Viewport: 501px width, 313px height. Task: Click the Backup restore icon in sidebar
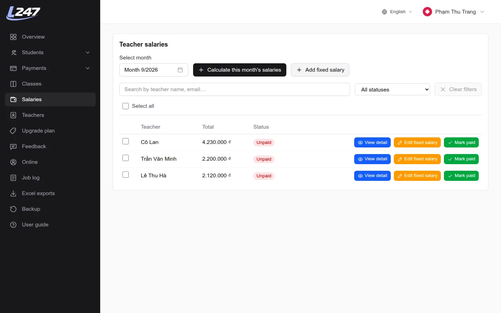[13, 209]
